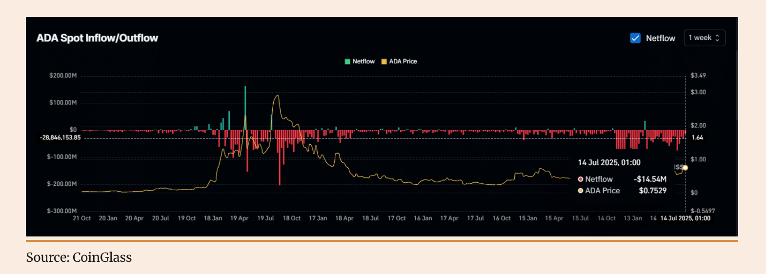The height and width of the screenshot is (274, 766).
Task: Hide the ADA Price series via its legend text
Action: click(x=403, y=61)
